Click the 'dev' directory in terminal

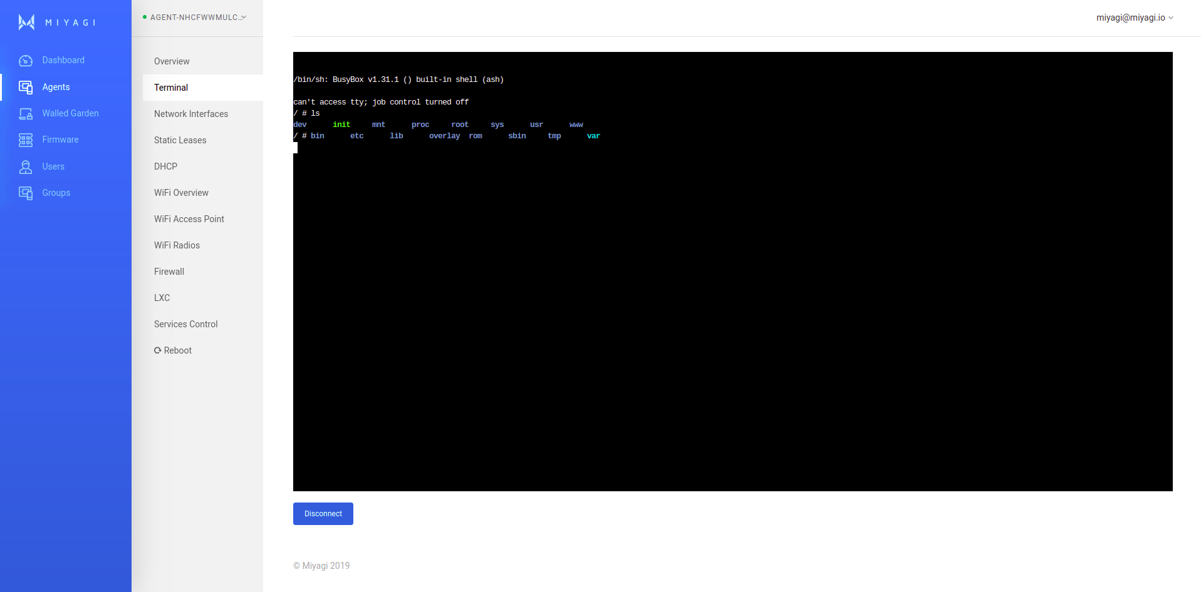point(300,125)
